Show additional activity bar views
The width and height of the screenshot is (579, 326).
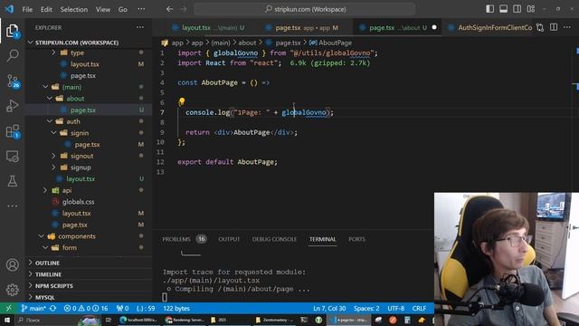(12, 206)
